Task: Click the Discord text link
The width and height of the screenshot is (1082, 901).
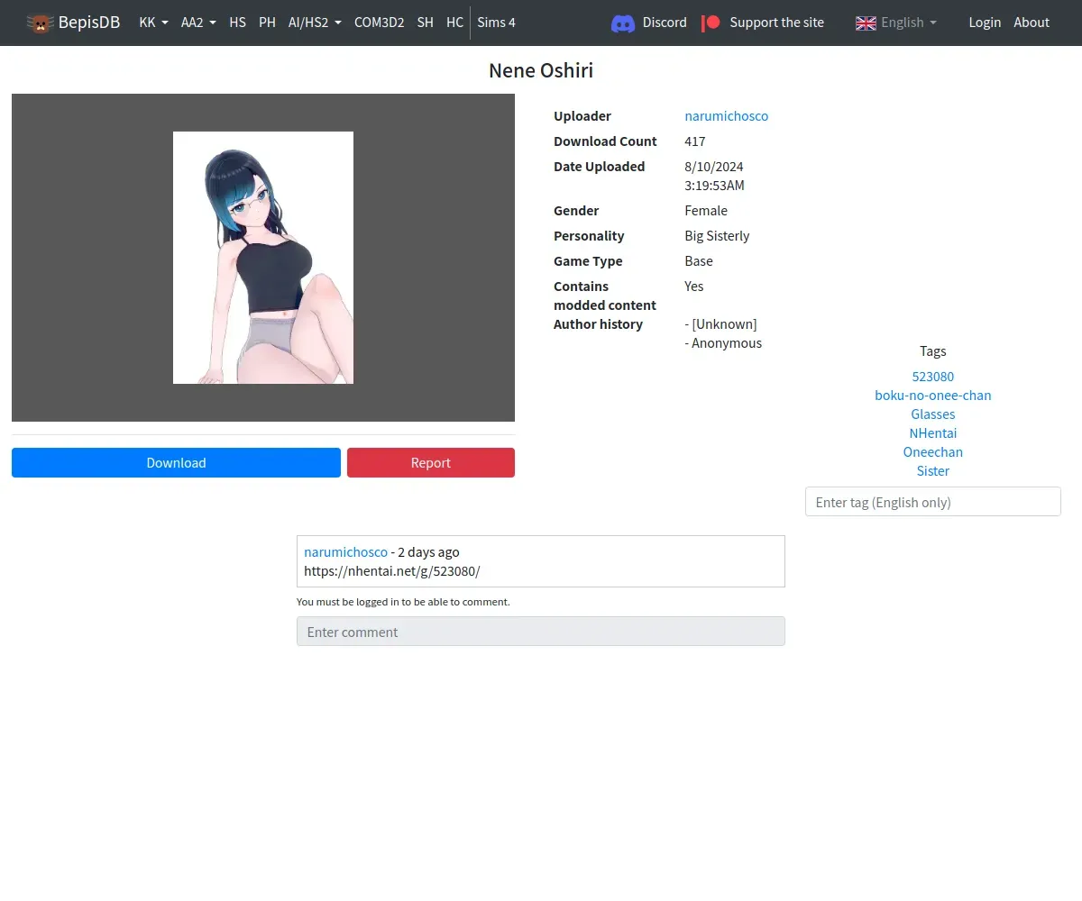Action: [x=665, y=23]
